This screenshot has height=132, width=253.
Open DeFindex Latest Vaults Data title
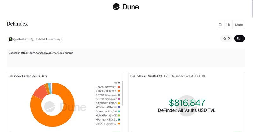(x=28, y=76)
